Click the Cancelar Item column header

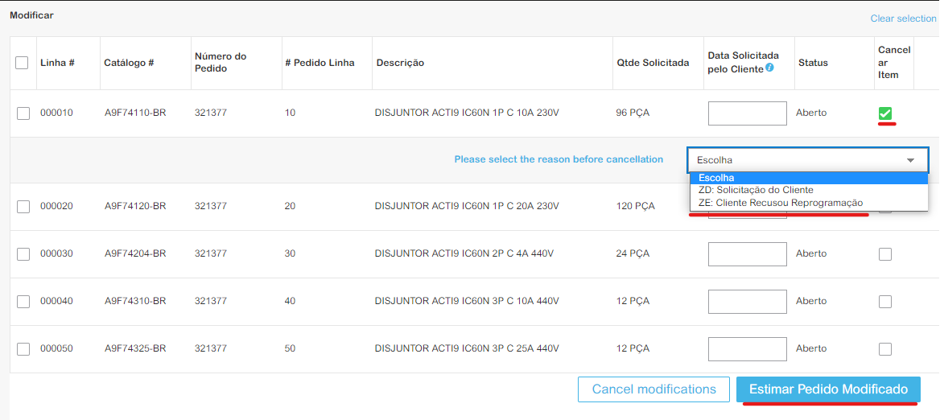pos(894,62)
